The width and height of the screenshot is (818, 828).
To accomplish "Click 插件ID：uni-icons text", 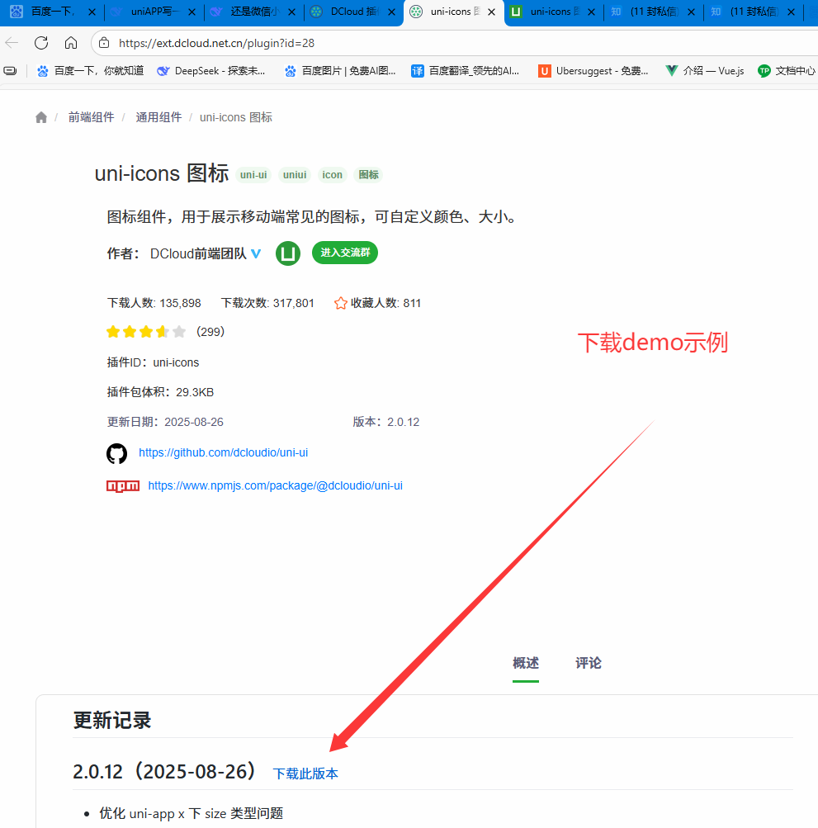I will tap(154, 362).
